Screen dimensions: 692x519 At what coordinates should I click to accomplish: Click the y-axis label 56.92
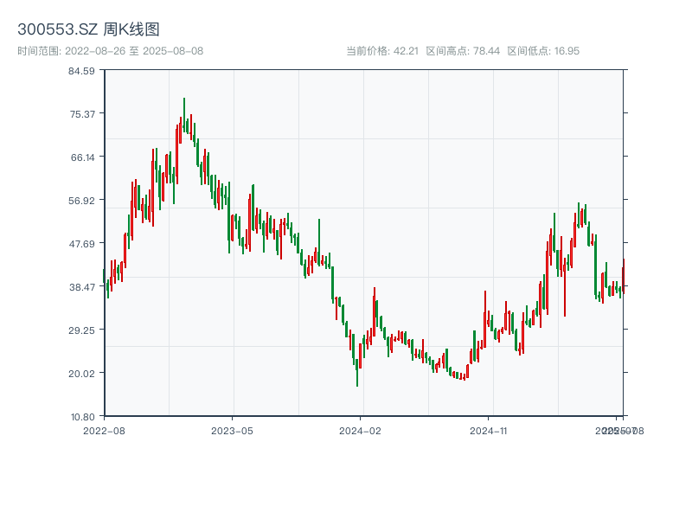(x=81, y=201)
